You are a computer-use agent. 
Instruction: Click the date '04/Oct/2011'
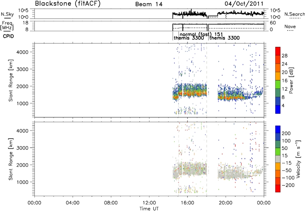click(x=244, y=3)
